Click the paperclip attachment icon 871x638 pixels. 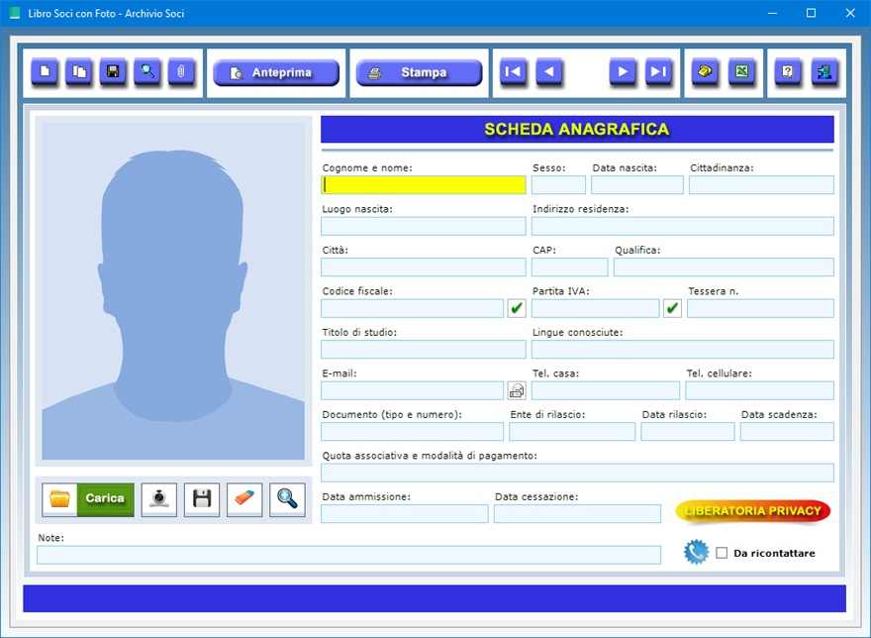tap(181, 72)
